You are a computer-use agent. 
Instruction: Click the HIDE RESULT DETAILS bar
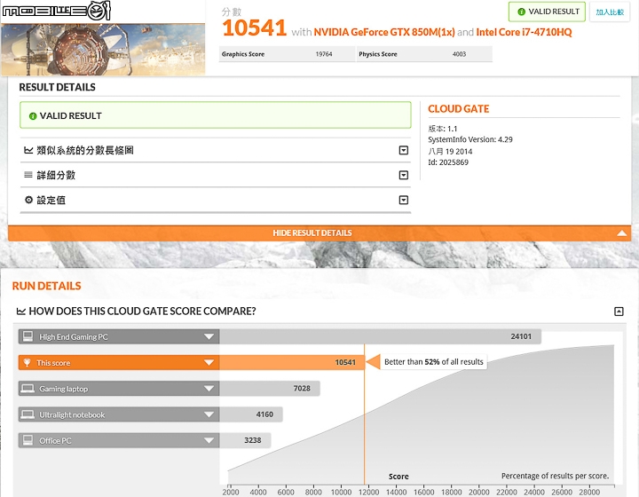coord(319,233)
